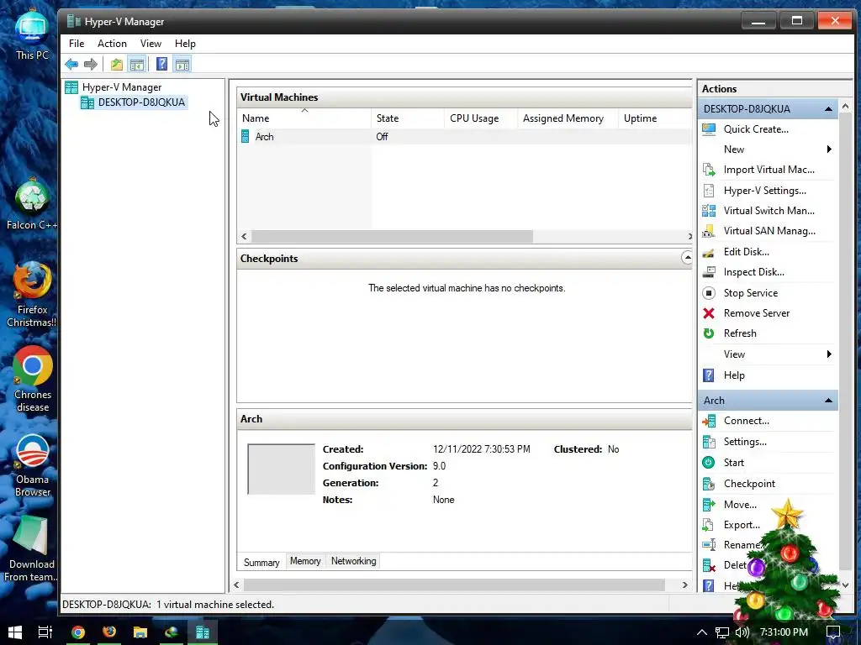Sort by Assigned Memory column header
Viewport: 861px width, 645px height.
[x=568, y=118]
